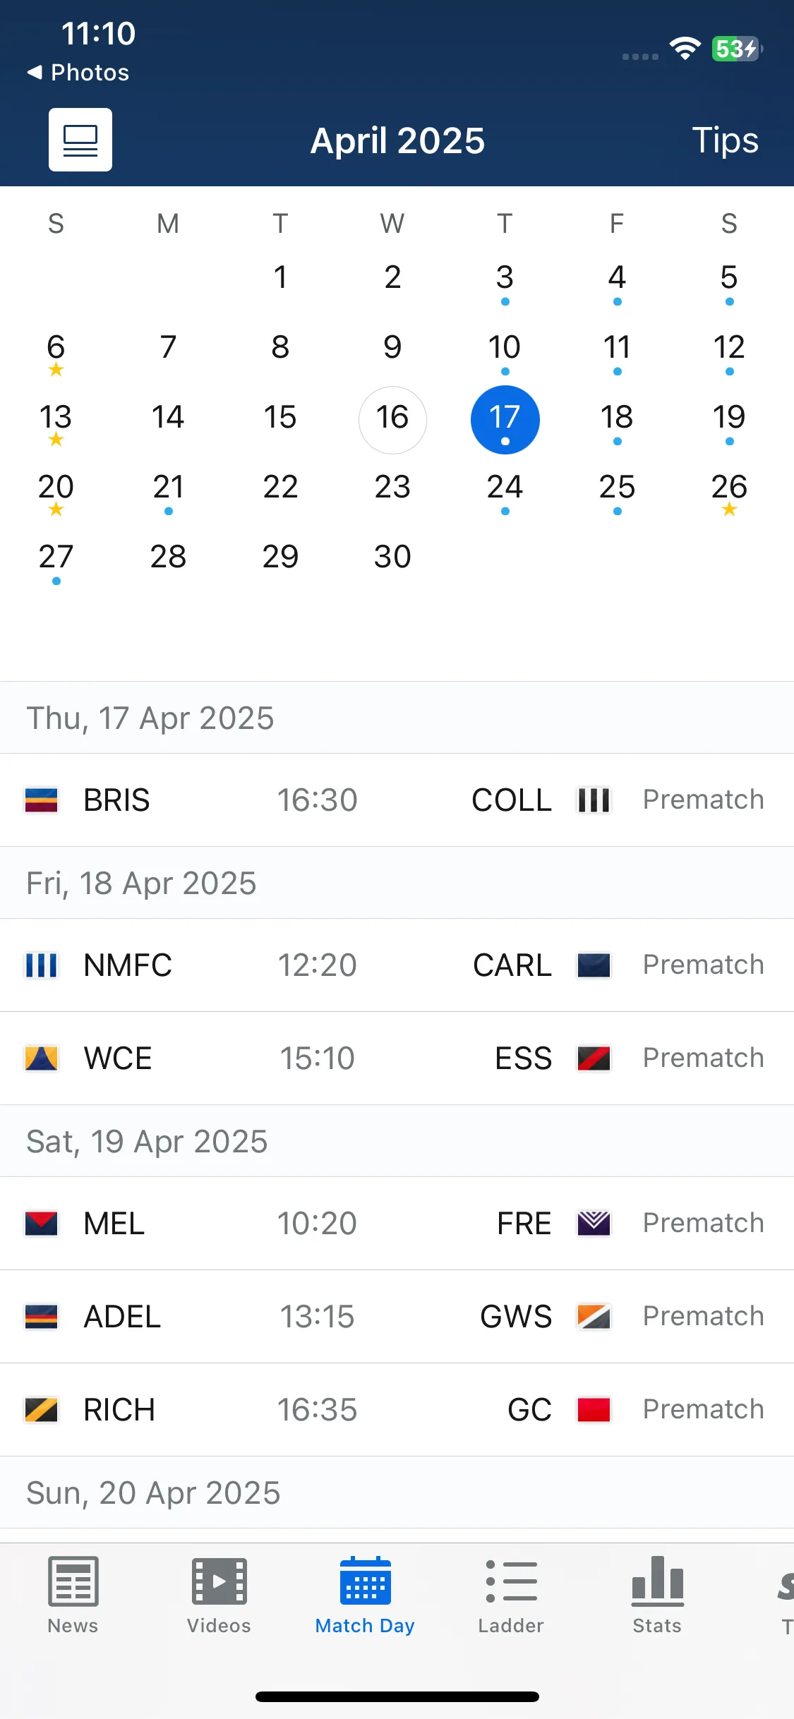Screen dimensions: 794x1719
Task: Open the NMFC vs CARL 12:20 match
Action: (x=397, y=965)
